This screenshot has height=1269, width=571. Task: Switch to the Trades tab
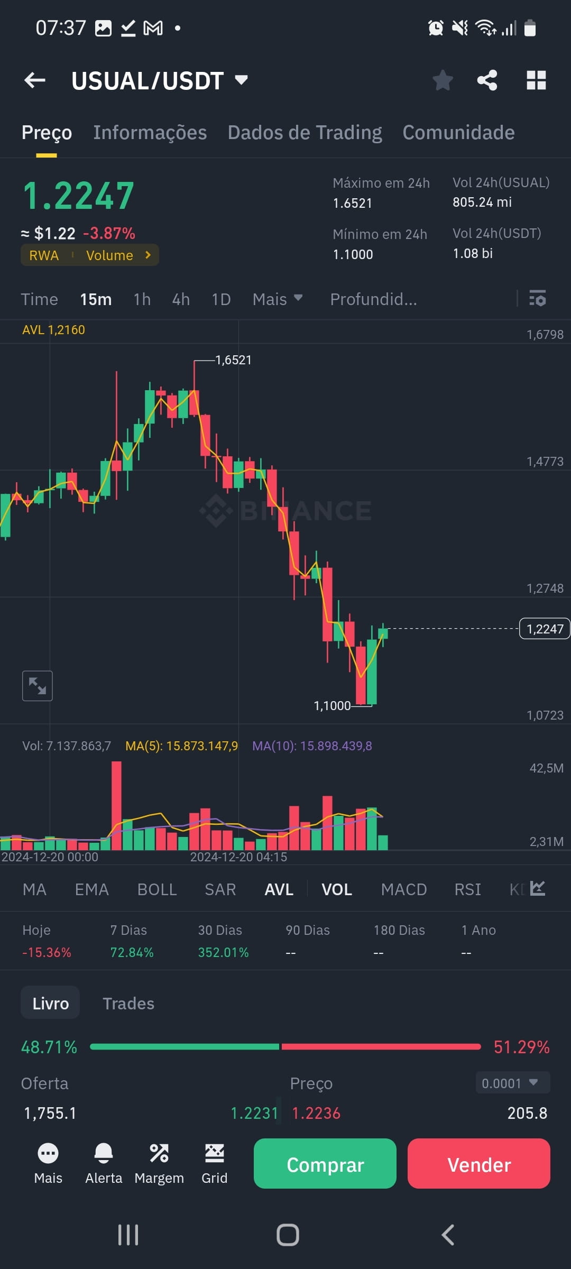128,1004
